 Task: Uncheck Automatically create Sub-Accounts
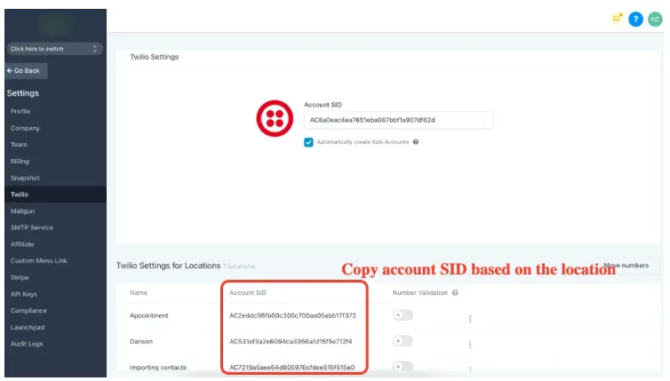(x=308, y=142)
